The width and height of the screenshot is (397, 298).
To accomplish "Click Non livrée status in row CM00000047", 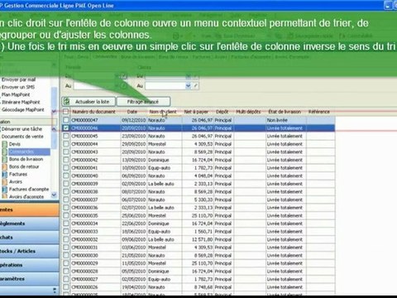I will point(277,120).
